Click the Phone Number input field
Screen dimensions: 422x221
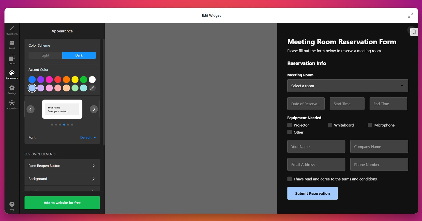(379, 165)
